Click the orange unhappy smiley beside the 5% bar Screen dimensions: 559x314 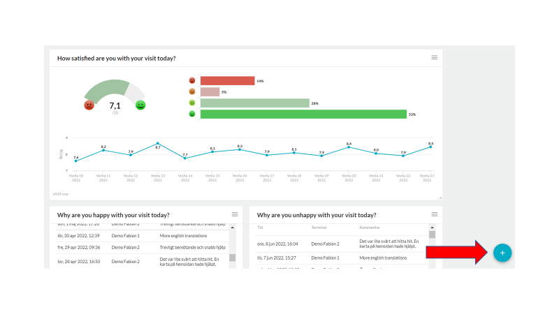(x=192, y=91)
